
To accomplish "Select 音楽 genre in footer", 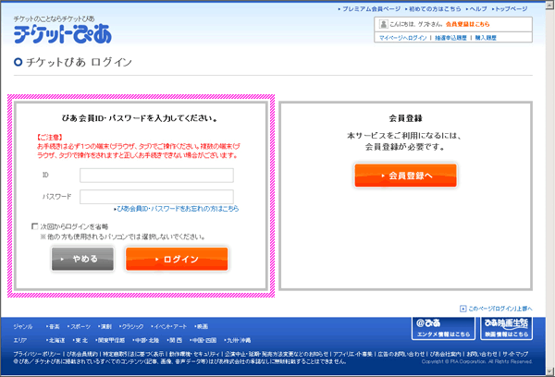I will 53,326.
